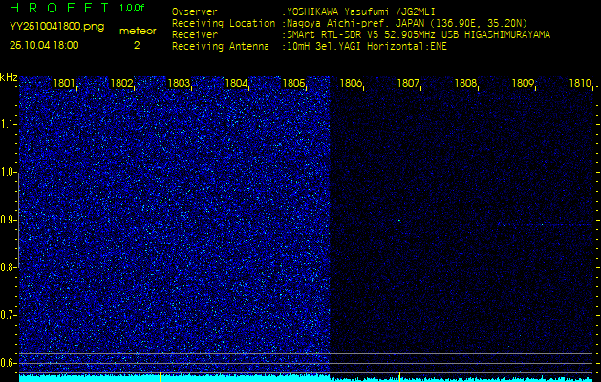
Task: Click the 0.6 kHz axis label
Action: tap(8, 363)
